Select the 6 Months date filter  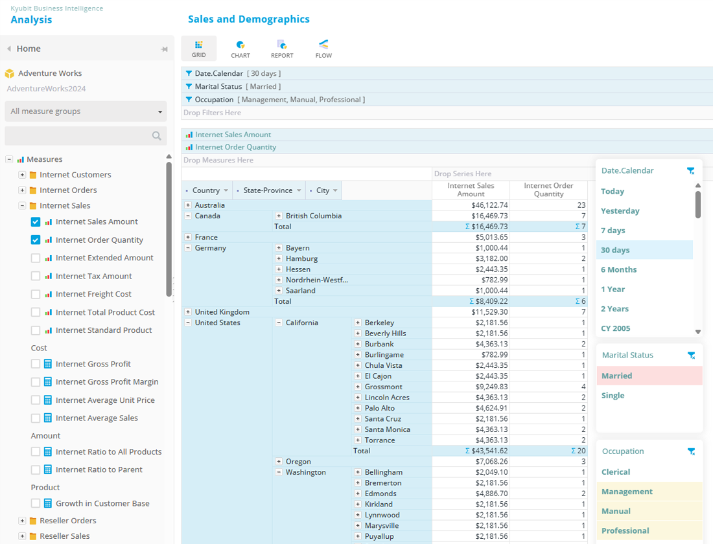click(618, 269)
